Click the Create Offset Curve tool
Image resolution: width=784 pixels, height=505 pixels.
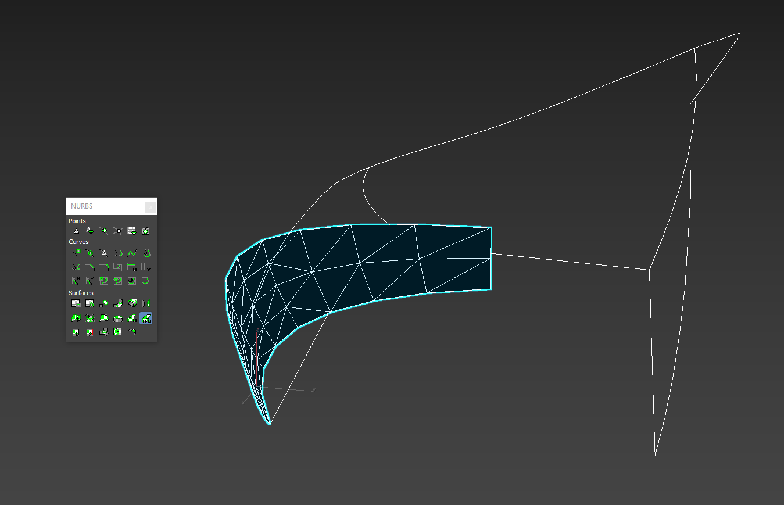point(146,252)
